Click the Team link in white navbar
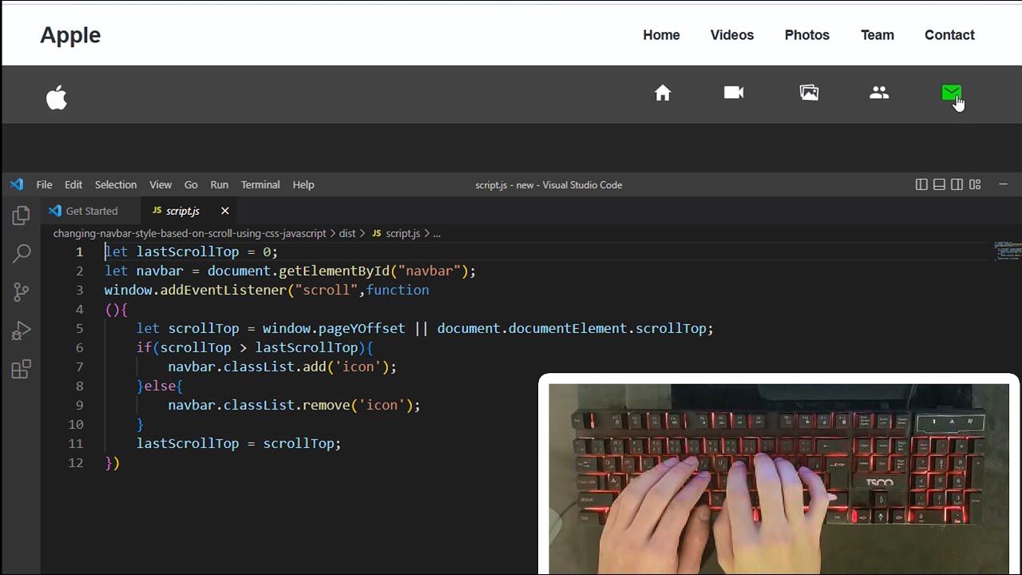The height and width of the screenshot is (575, 1022). click(877, 35)
